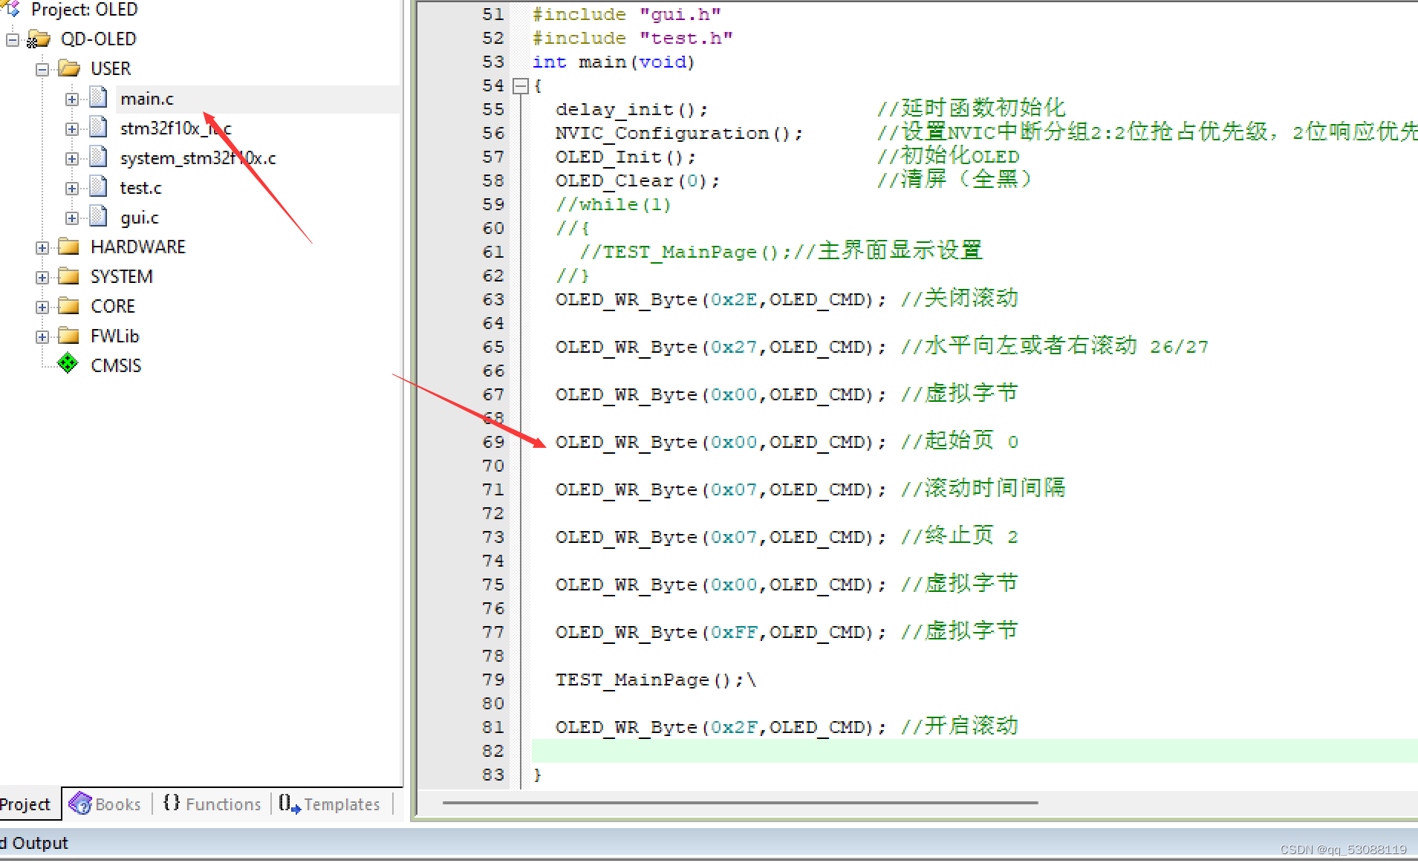Click the CORE folder icon

68,305
